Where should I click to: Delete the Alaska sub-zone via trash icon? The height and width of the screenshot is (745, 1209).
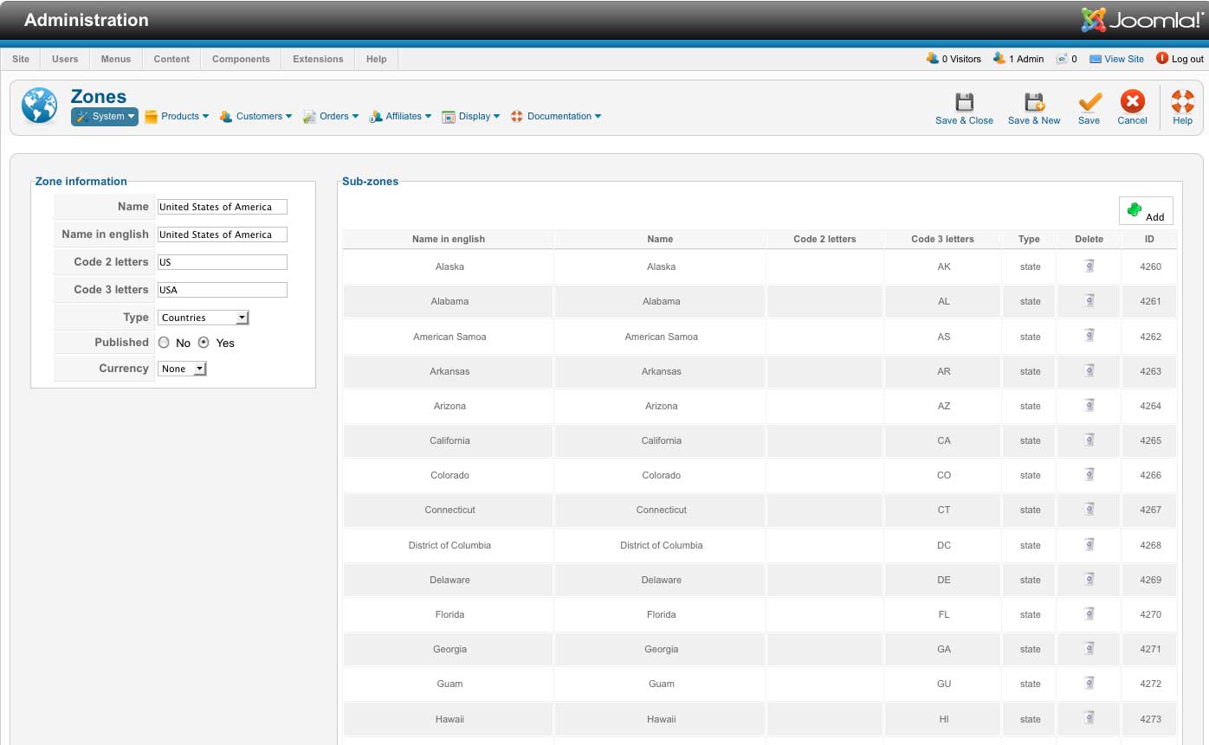1089,267
